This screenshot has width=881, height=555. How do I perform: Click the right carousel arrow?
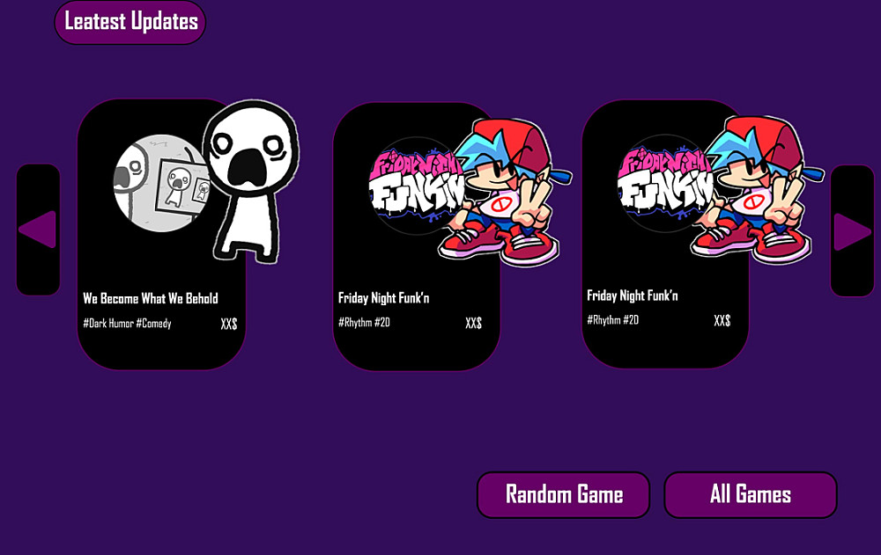pos(852,230)
